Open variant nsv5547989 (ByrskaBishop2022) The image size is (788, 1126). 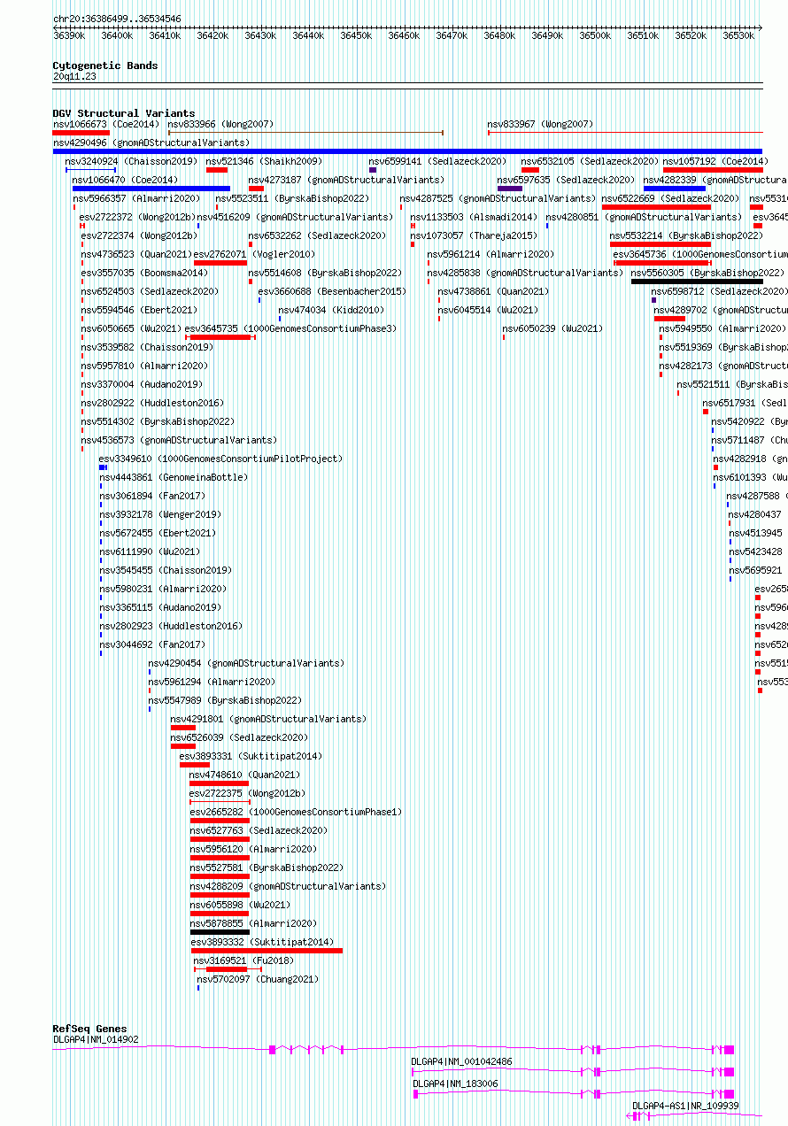tap(225, 701)
